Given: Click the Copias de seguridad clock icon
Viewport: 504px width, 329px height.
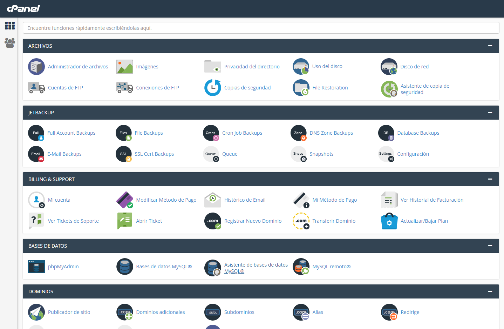Looking at the screenshot, I should point(213,88).
